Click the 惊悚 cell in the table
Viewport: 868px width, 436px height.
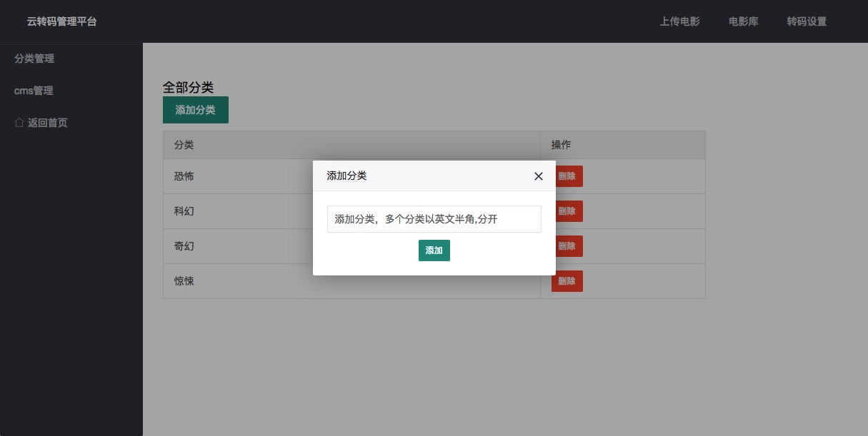(352, 281)
